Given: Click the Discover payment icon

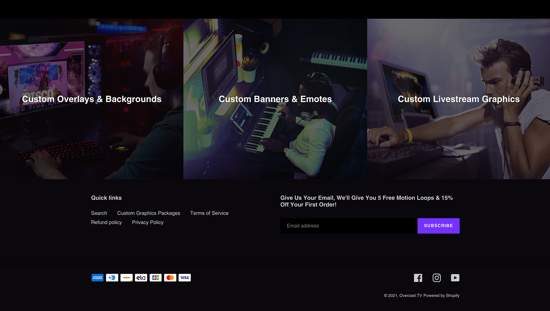Looking at the screenshot, I should click(x=126, y=277).
